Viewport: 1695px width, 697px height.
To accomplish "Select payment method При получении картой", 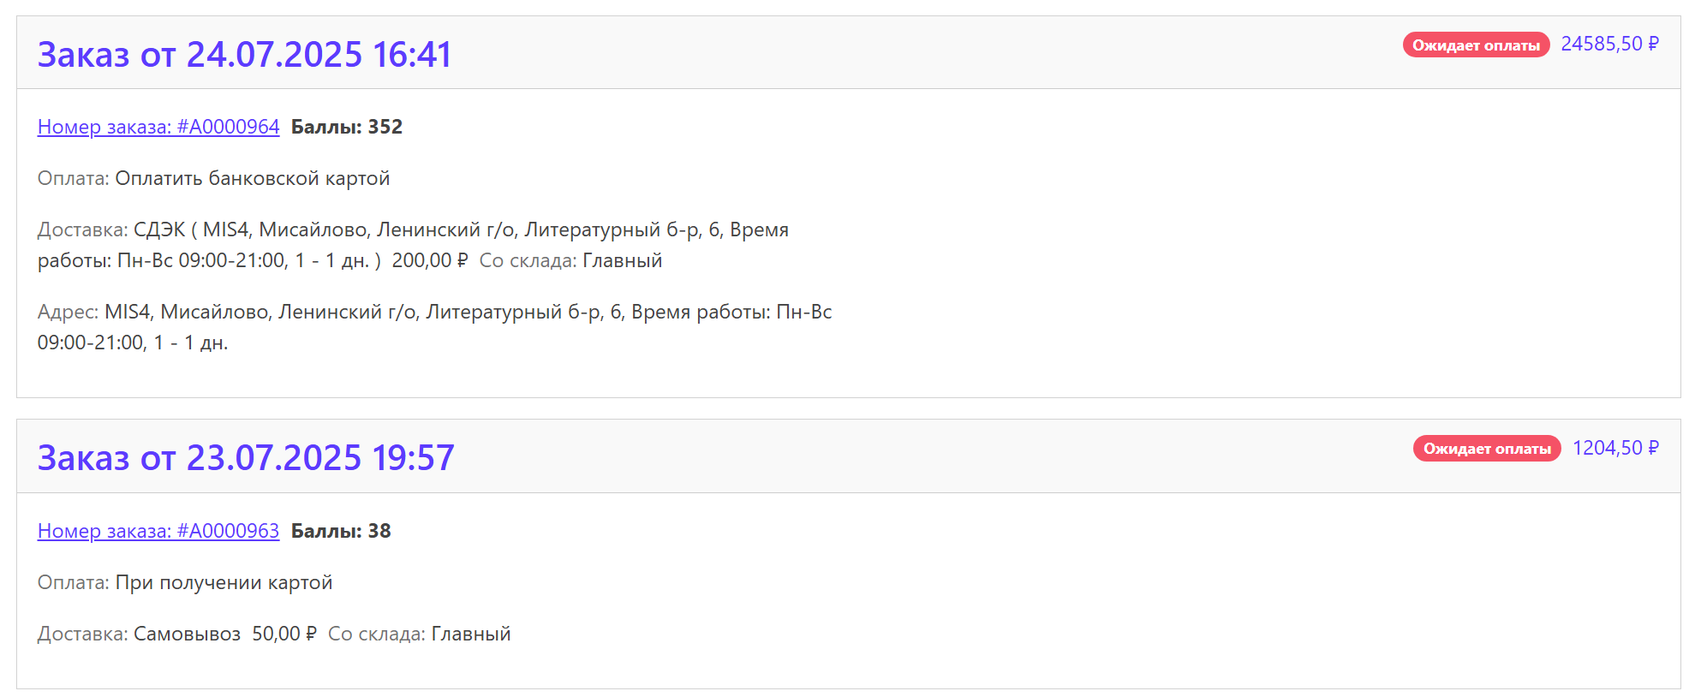I will 224,581.
